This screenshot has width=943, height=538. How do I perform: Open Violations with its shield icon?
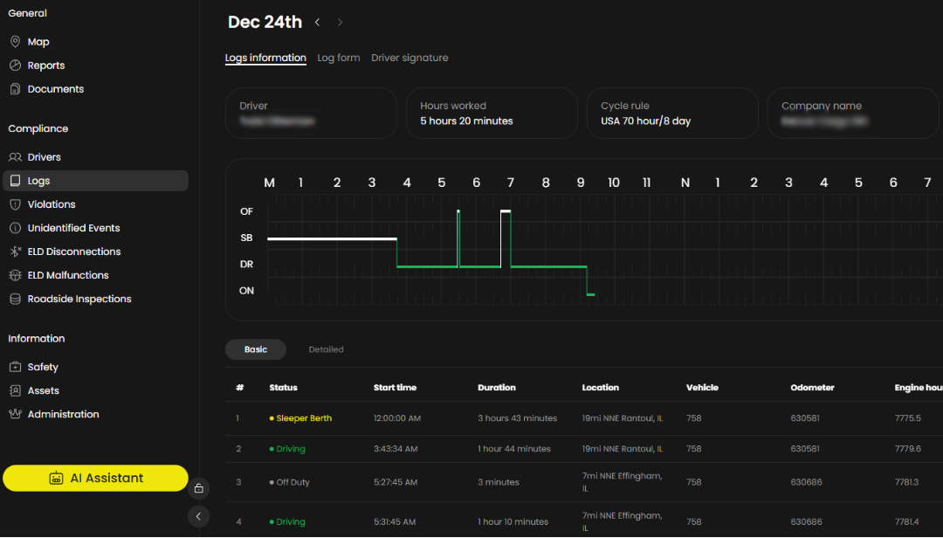[14, 203]
